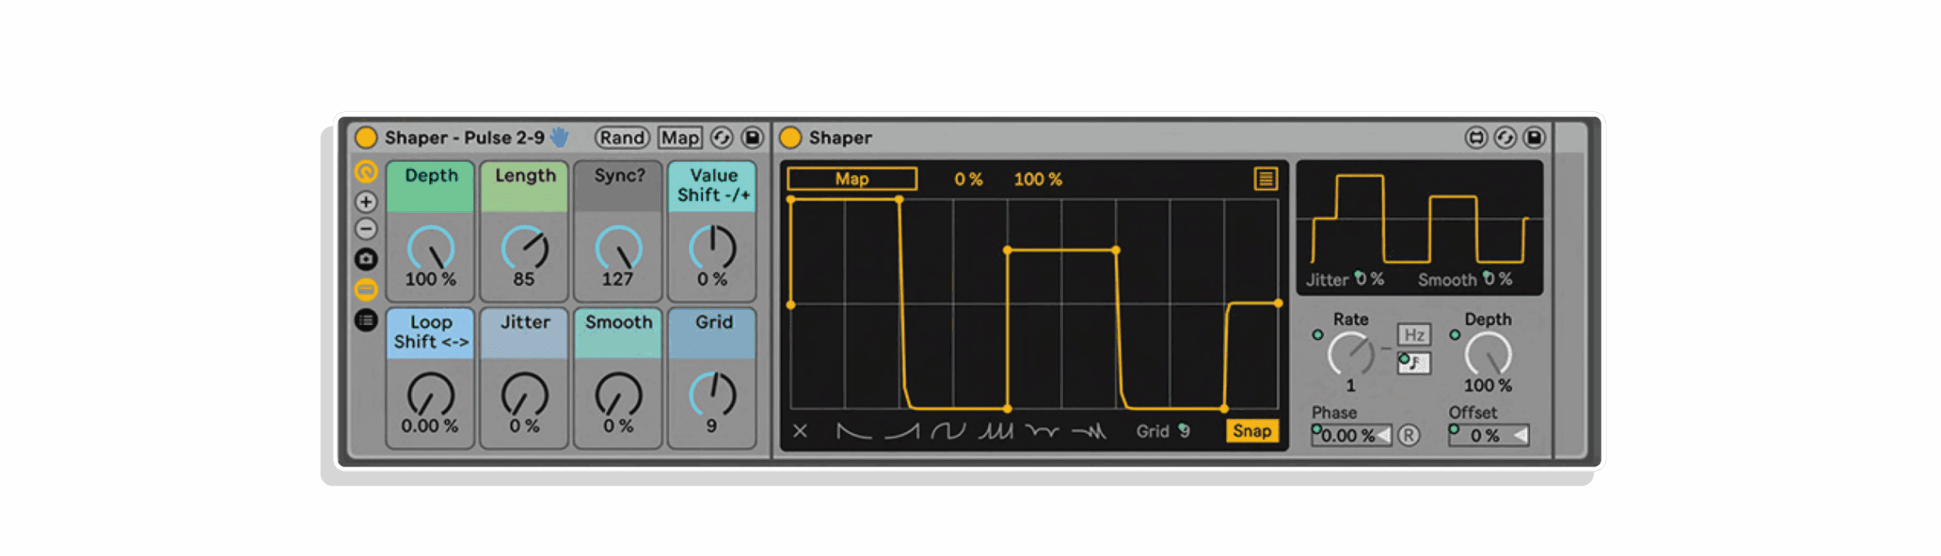Open the multimap list icon in Shaper display

click(x=1265, y=179)
